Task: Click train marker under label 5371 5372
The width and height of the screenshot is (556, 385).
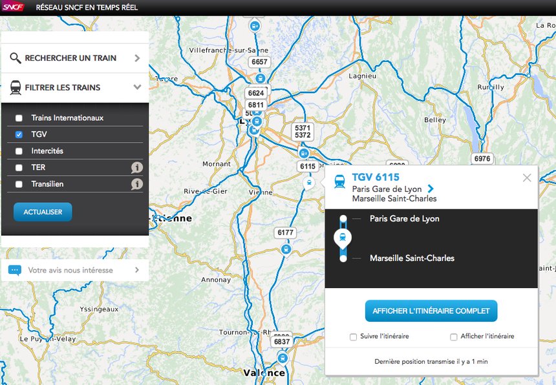Action: click(303, 154)
